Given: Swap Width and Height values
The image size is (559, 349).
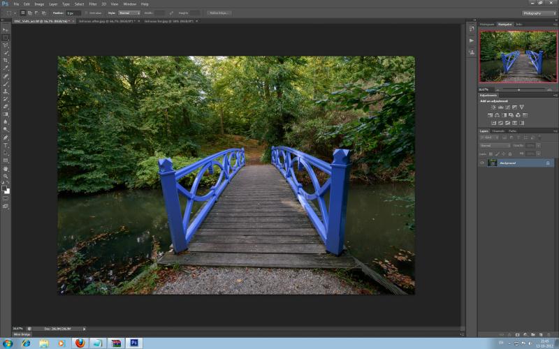Looking at the screenshot, I should 171,13.
